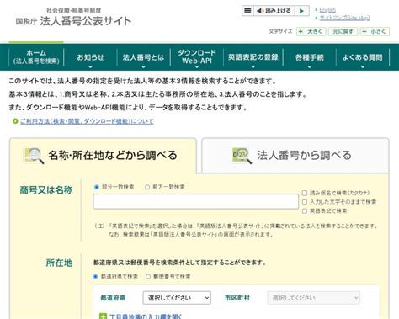Go to ホーム (法人番号を検索) menu
This screenshot has width=399, height=319.
click(x=36, y=57)
